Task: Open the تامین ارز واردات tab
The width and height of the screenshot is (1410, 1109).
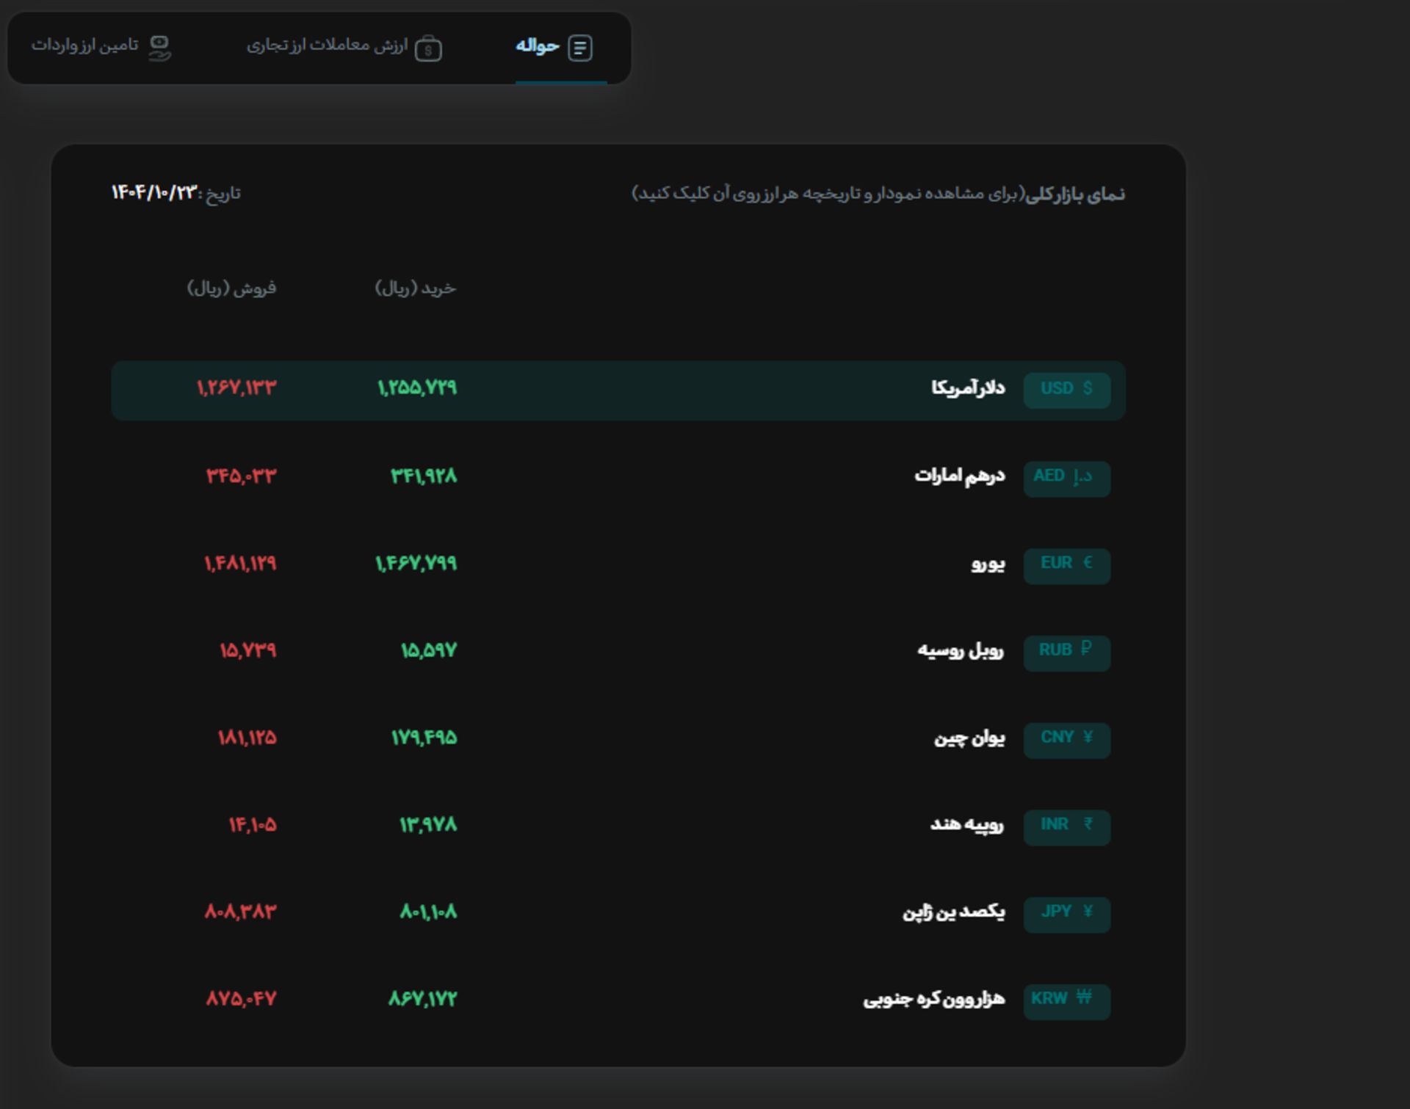Action: (x=85, y=46)
